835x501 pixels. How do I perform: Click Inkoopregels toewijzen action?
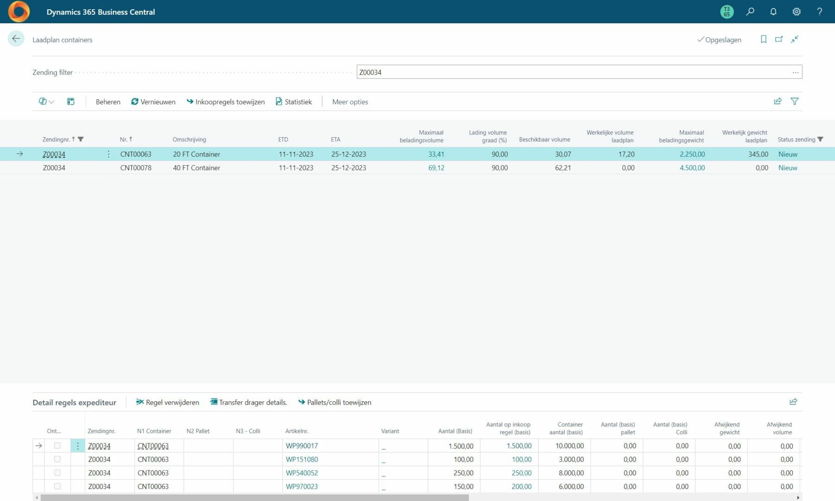pos(226,102)
